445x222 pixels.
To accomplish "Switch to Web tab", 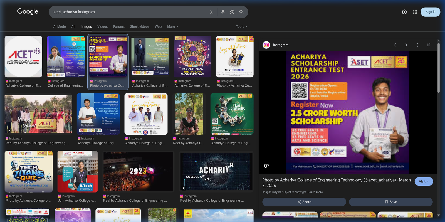I will [x=158, y=27].
